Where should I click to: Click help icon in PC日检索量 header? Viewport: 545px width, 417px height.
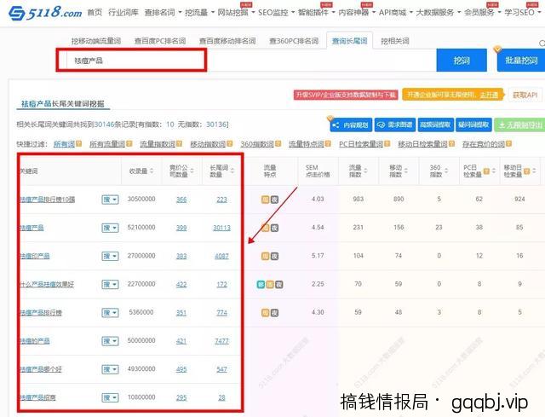pyautogui.click(x=486, y=171)
